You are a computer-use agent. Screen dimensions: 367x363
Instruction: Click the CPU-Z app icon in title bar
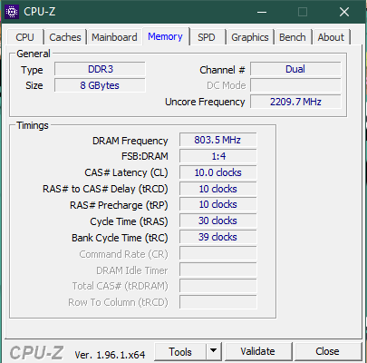(12, 12)
